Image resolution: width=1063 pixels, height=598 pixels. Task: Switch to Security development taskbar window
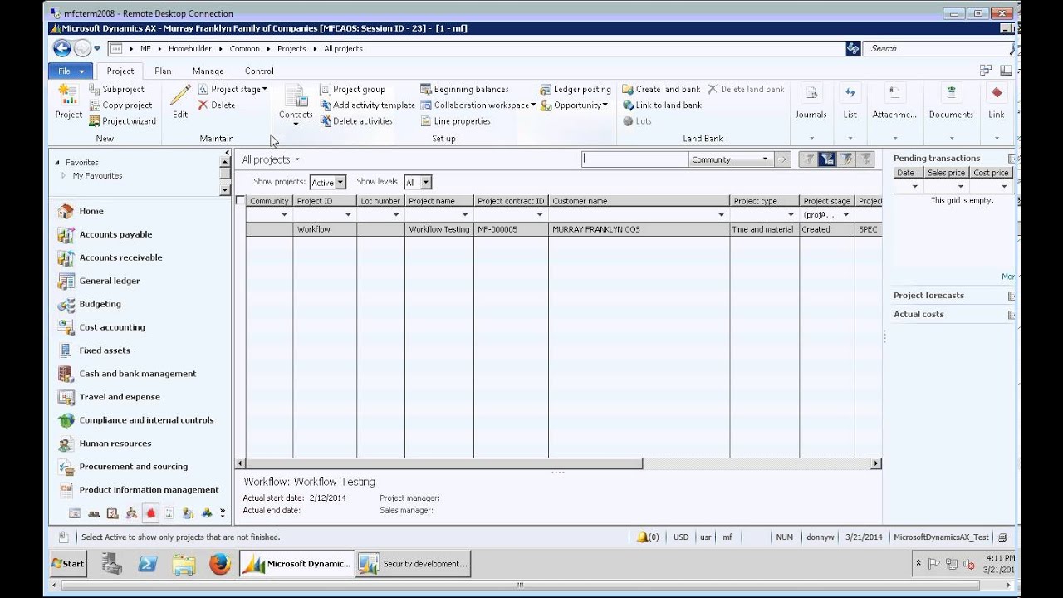[x=413, y=564]
